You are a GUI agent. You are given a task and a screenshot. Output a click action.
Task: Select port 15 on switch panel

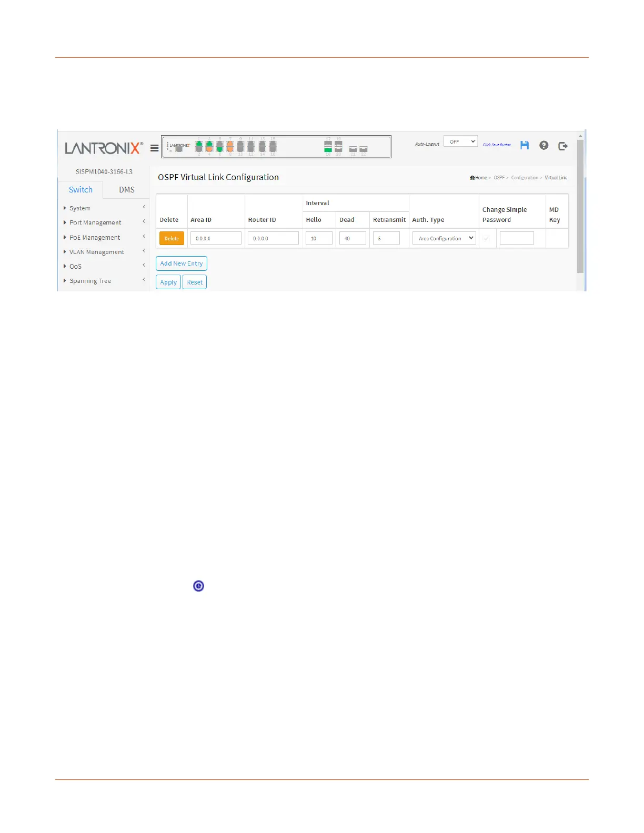point(273,143)
